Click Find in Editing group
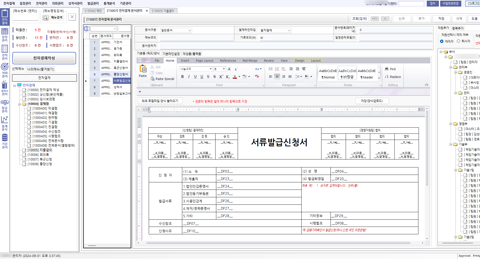The width and height of the screenshot is (480, 259). click(390, 69)
